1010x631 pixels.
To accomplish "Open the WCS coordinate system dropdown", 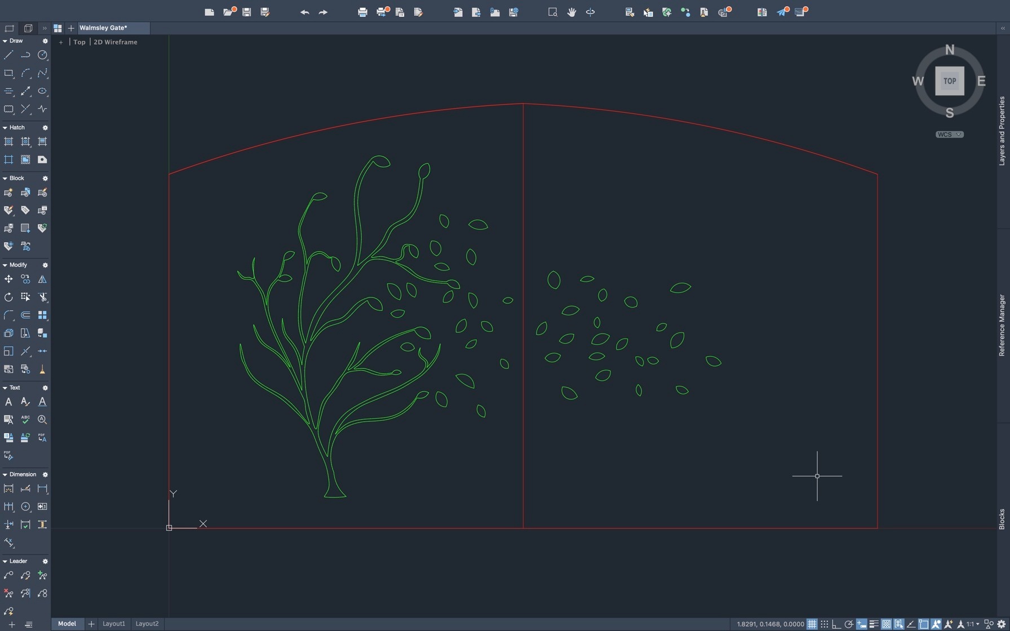I will point(950,135).
